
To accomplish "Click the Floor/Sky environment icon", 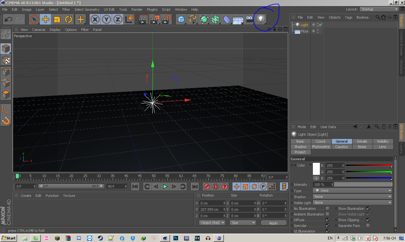I will click(x=238, y=20).
